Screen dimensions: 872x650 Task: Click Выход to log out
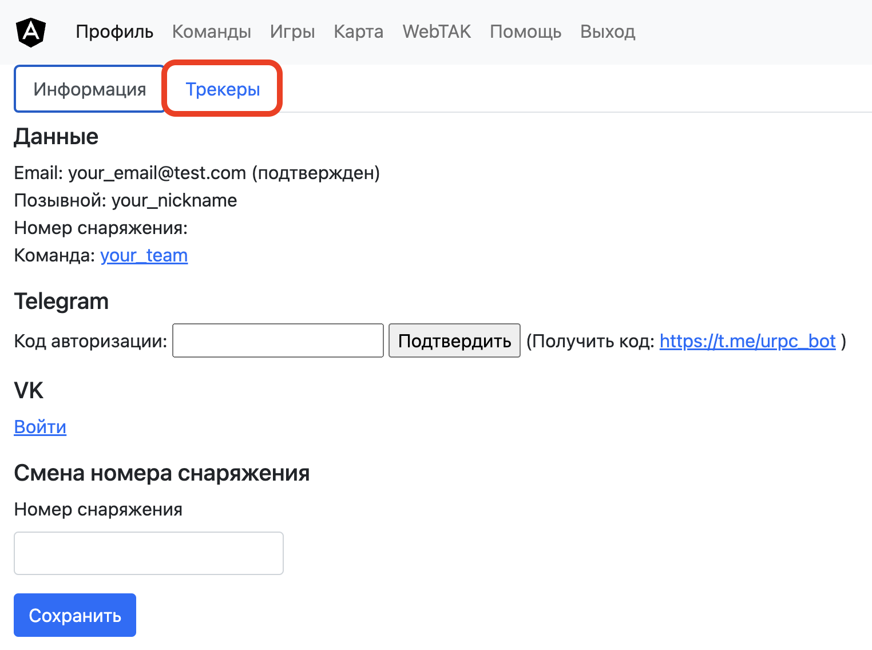coord(608,32)
